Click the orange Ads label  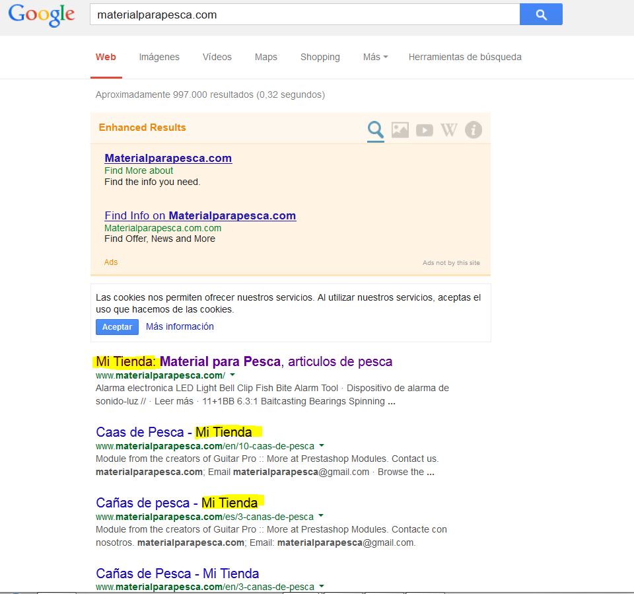pyautogui.click(x=111, y=262)
